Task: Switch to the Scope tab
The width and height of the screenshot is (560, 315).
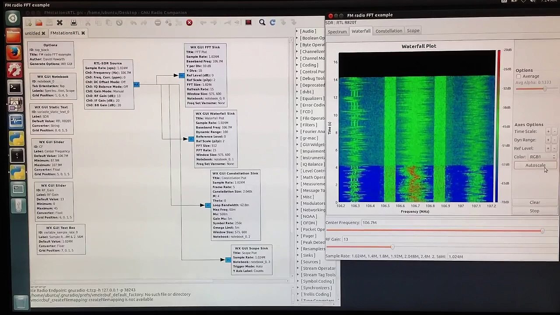Action: coord(413,31)
